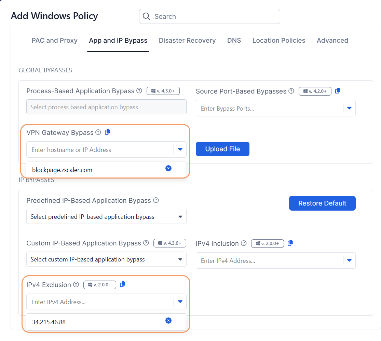Image resolution: width=381 pixels, height=341 pixels.
Task: Remove 34.215.46.88 exclusion entry
Action: 168,321
